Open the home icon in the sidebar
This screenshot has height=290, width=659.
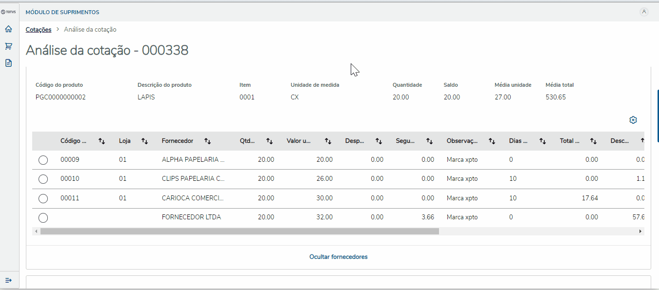(8, 29)
